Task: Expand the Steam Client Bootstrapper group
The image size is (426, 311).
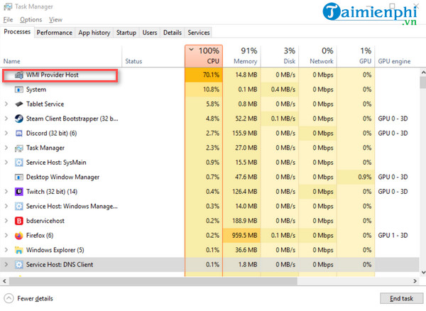Action: click(6, 119)
